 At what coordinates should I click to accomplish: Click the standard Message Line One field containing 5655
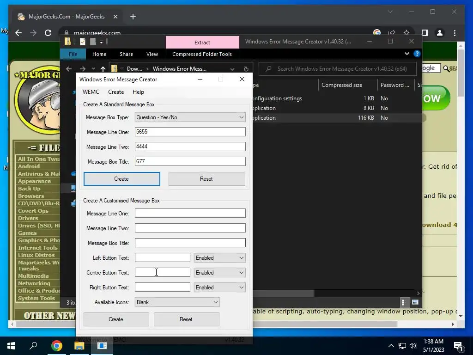click(x=190, y=132)
